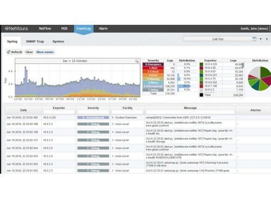Open user menu Smith, John (demo)
This screenshot has width=271, height=203.
[254, 29]
